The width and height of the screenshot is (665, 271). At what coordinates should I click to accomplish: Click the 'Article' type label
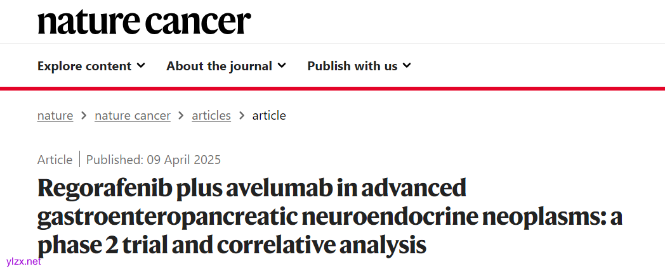pyautogui.click(x=55, y=160)
